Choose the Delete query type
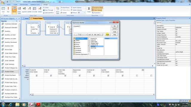 coord(40,10)
